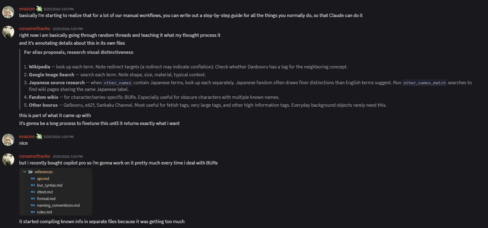
Task: Click the nonamethanks username on the 1:34 PM message
Action: click(34, 156)
